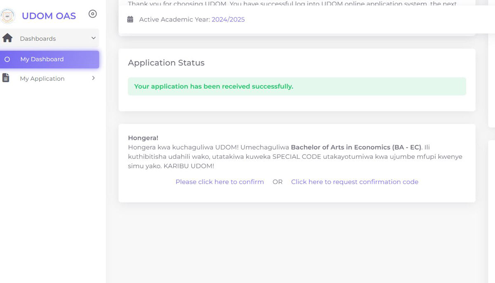
Task: Click the Active Academic Year label
Action: coord(174,19)
